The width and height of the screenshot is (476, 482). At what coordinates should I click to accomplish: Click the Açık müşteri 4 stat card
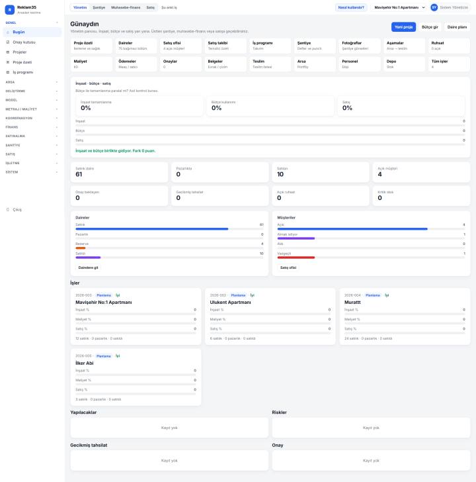tap(421, 172)
